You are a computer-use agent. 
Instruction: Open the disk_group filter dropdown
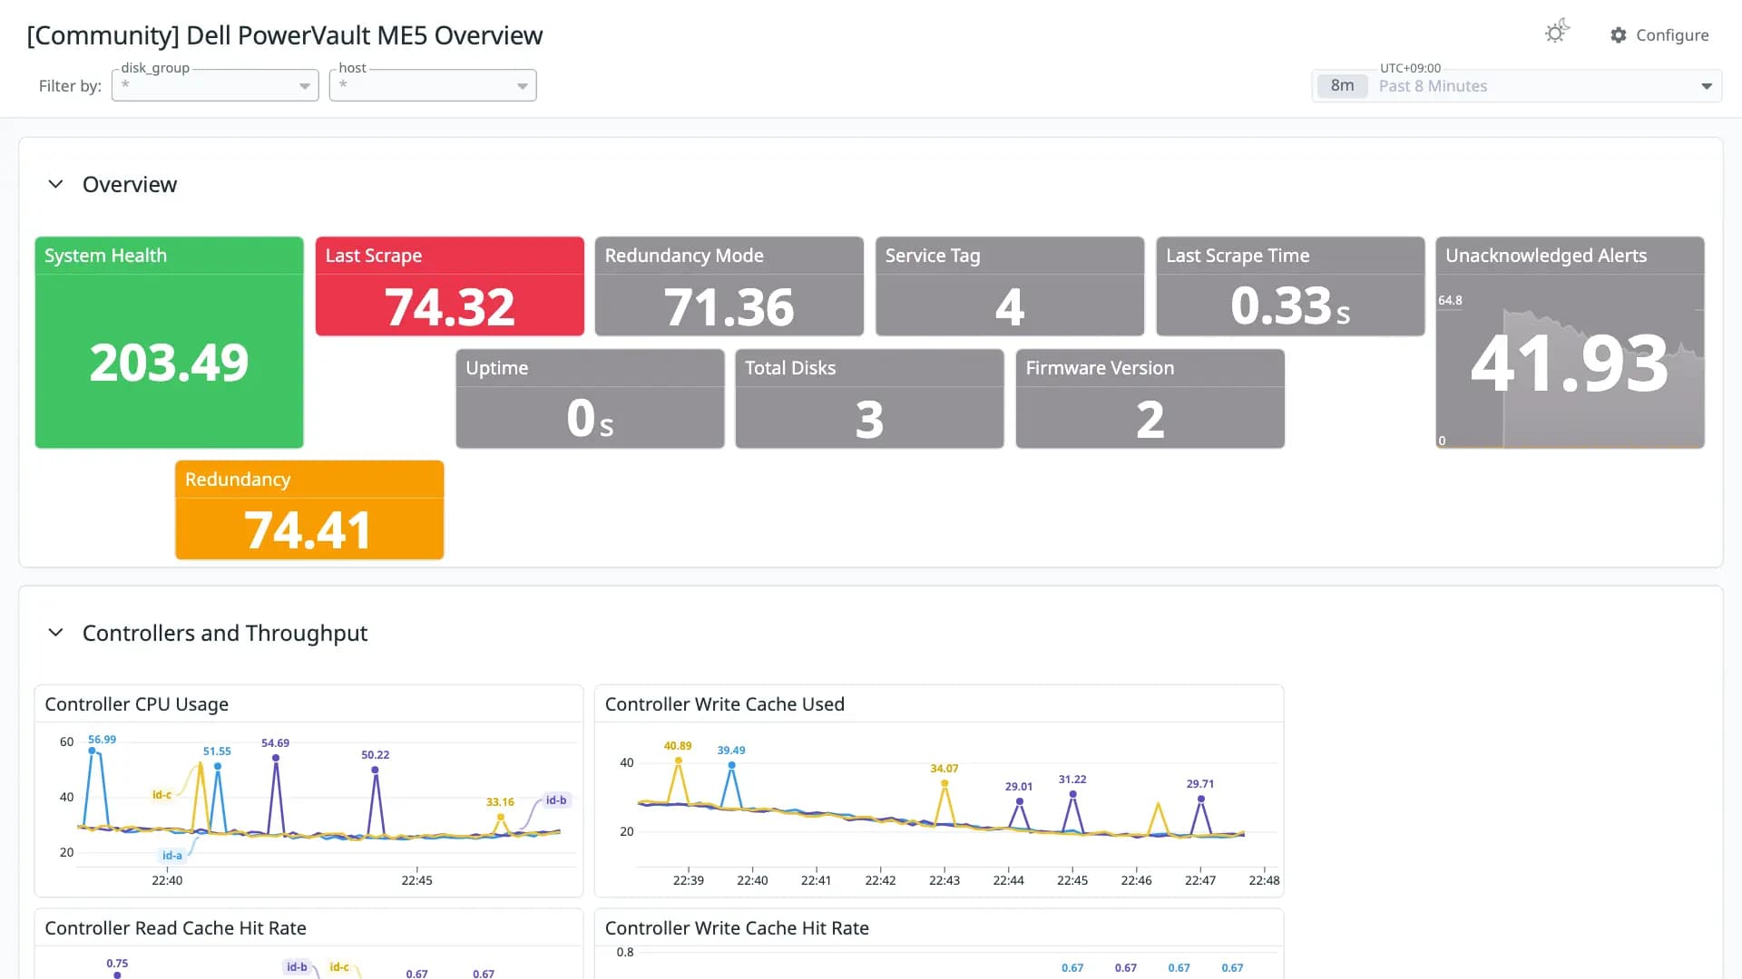pyautogui.click(x=215, y=85)
